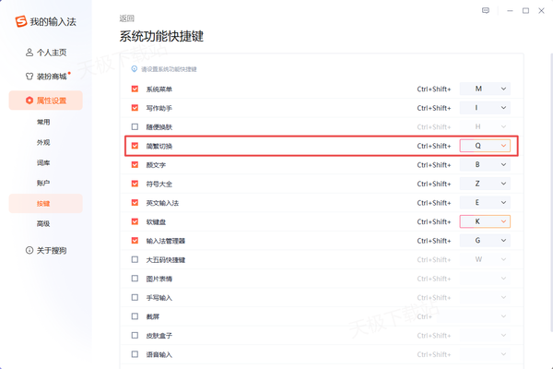Viewport: 553px width, 369px height.
Task: Open the I key dropdown for 写作助手
Action: click(485, 108)
